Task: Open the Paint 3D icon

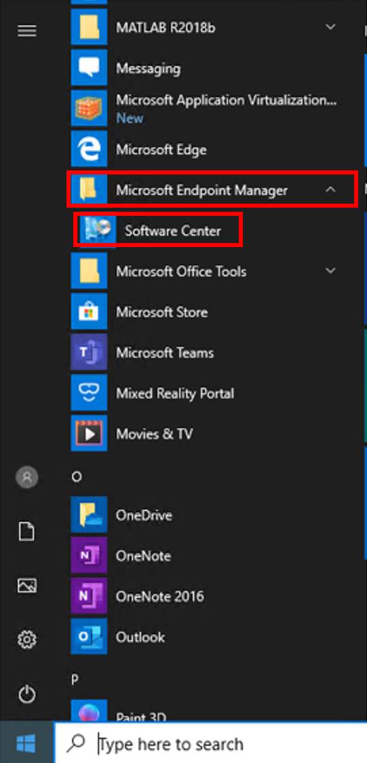Action: click(89, 711)
